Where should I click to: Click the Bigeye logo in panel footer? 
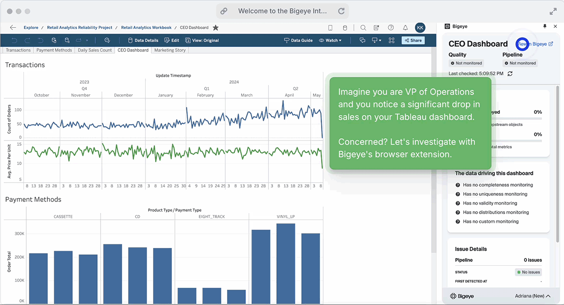point(462,296)
